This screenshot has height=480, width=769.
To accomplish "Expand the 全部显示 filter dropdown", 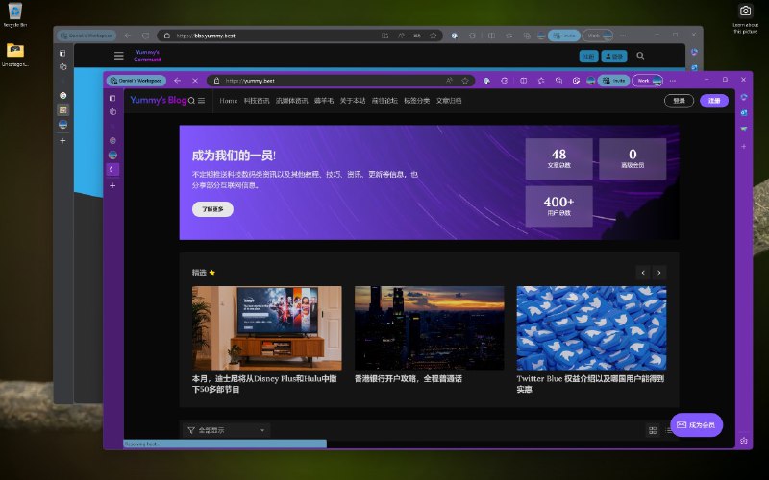I will click(227, 430).
